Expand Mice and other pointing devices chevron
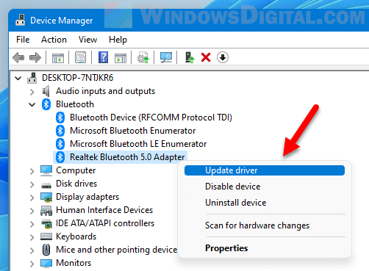Image resolution: width=369 pixels, height=271 pixels. (32, 250)
